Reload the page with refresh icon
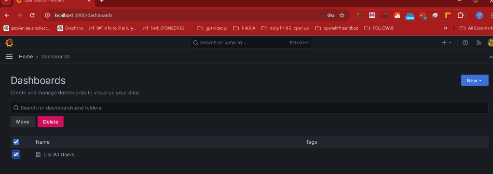Viewport: 493px width, 174px height. [32, 15]
